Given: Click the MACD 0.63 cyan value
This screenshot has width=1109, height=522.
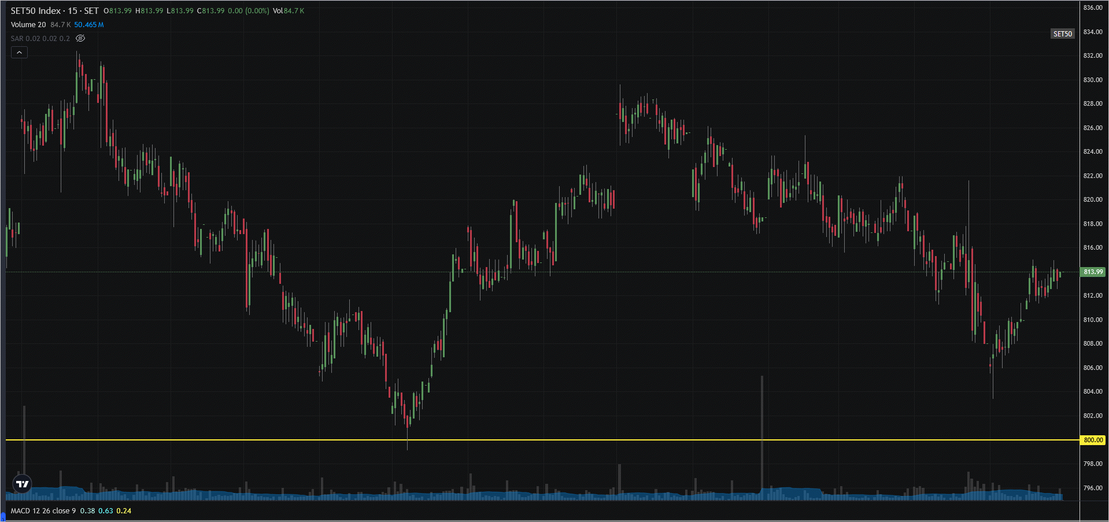Looking at the screenshot, I should 106,511.
